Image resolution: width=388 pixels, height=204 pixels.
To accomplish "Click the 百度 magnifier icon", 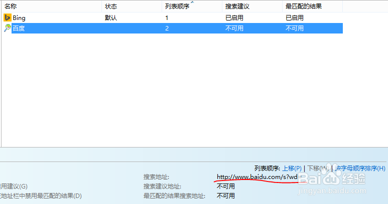I will pyautogui.click(x=8, y=28).
